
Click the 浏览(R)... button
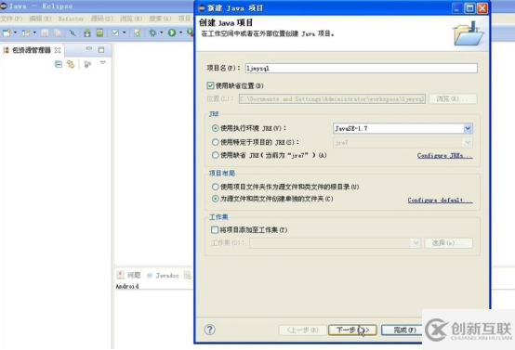pos(453,98)
